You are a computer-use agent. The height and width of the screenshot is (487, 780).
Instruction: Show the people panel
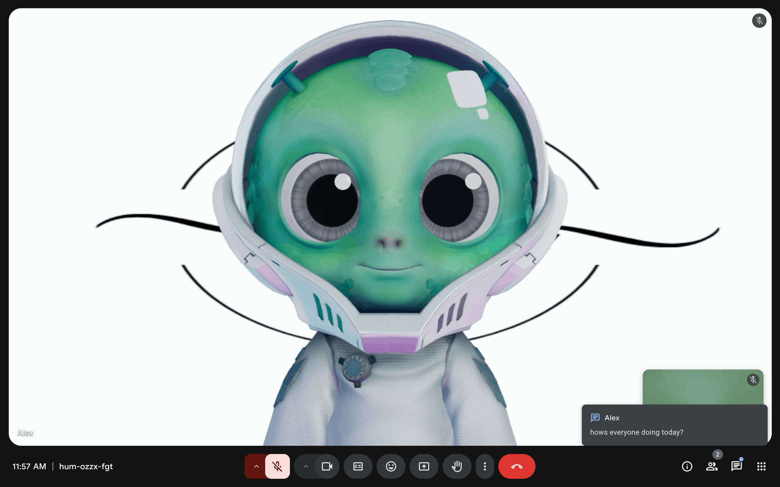712,466
